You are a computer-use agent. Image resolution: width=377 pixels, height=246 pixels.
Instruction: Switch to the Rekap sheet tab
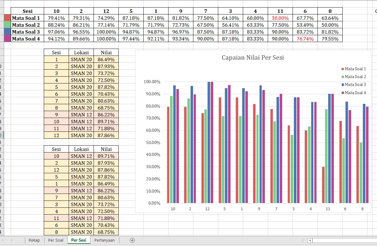click(34, 240)
